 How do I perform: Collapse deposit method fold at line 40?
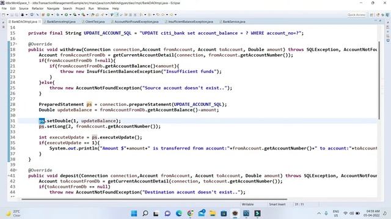click(16, 170)
